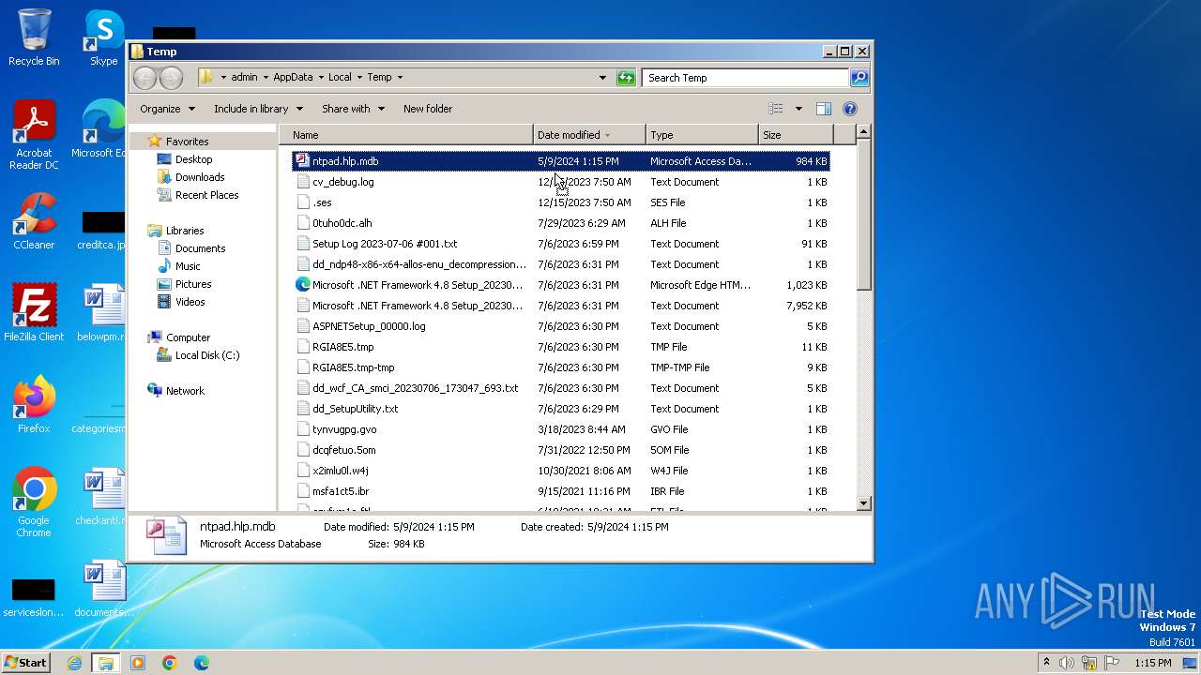This screenshot has width=1201, height=675.
Task: Click Windows Media Player taskbar icon
Action: [138, 663]
